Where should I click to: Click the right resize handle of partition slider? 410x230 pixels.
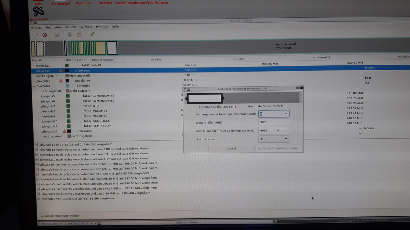[223, 99]
